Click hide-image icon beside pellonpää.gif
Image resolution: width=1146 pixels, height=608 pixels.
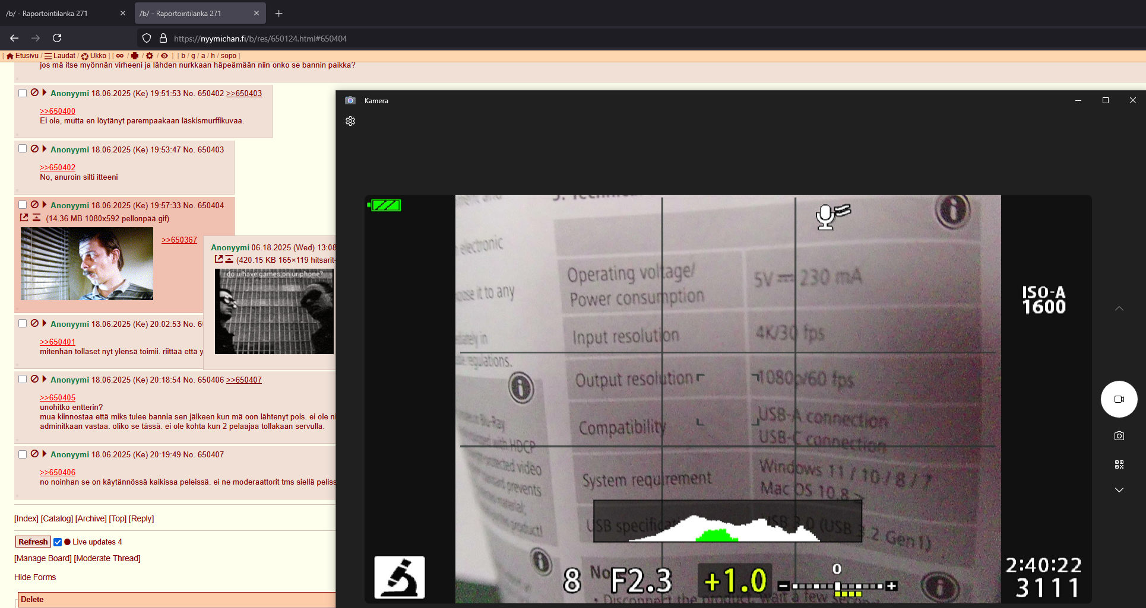[x=36, y=218]
